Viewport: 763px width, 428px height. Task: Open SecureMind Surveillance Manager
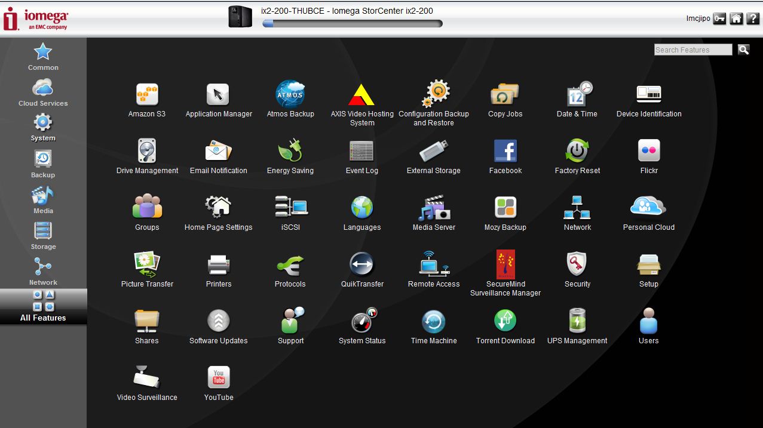505,273
